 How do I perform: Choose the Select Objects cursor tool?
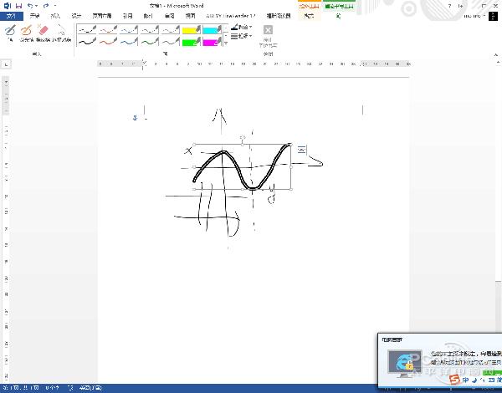[61, 33]
